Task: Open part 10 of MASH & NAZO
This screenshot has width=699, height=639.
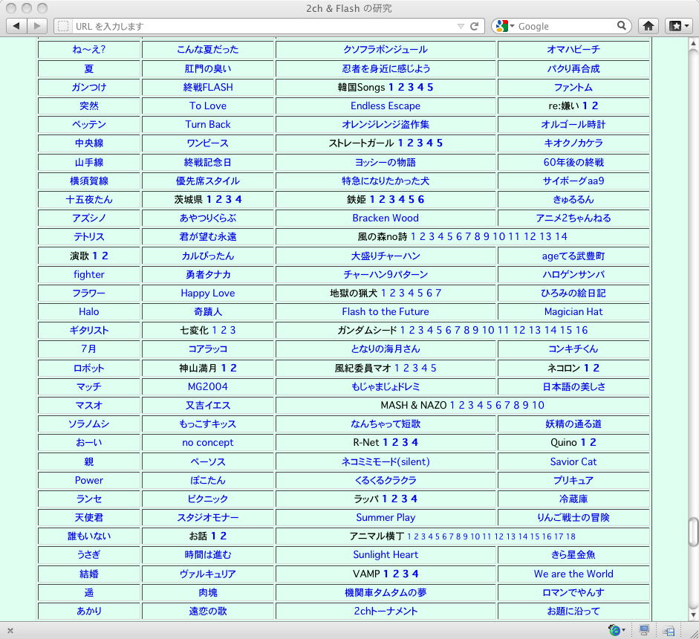Action: coord(538,405)
